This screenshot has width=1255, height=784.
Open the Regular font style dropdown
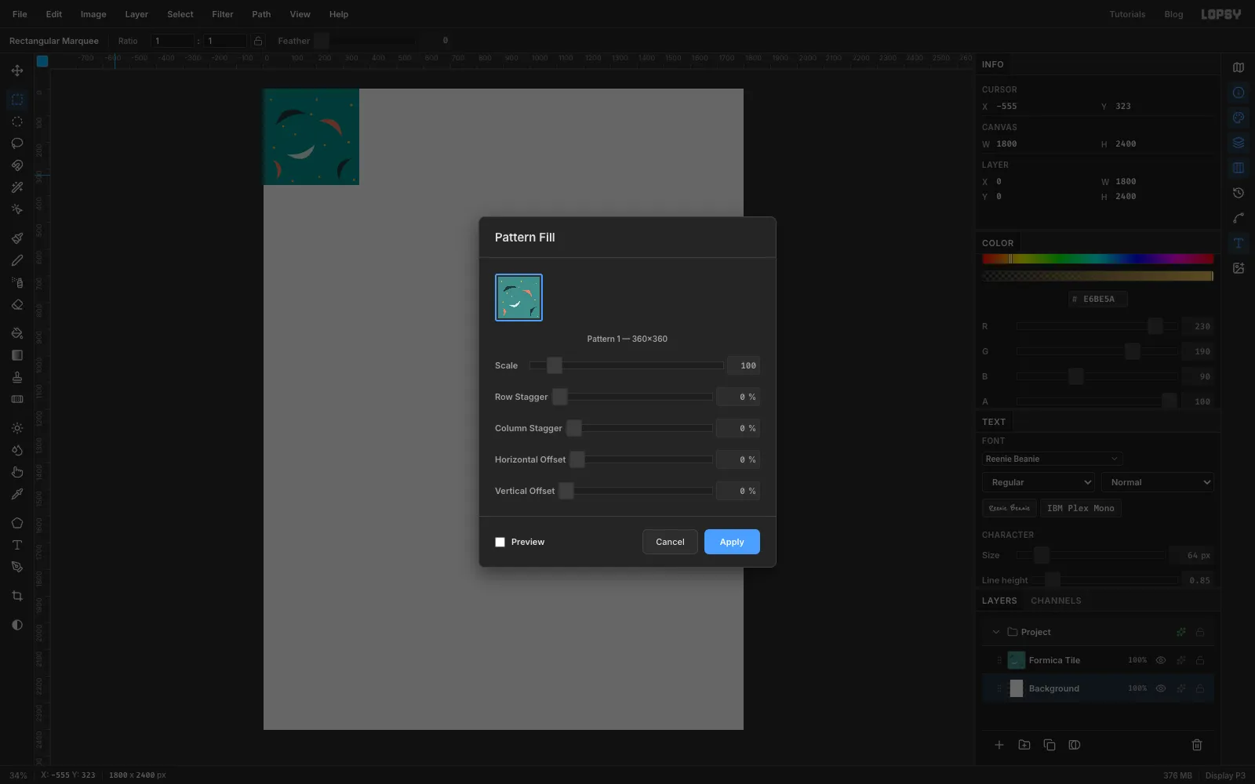pyautogui.click(x=1038, y=482)
